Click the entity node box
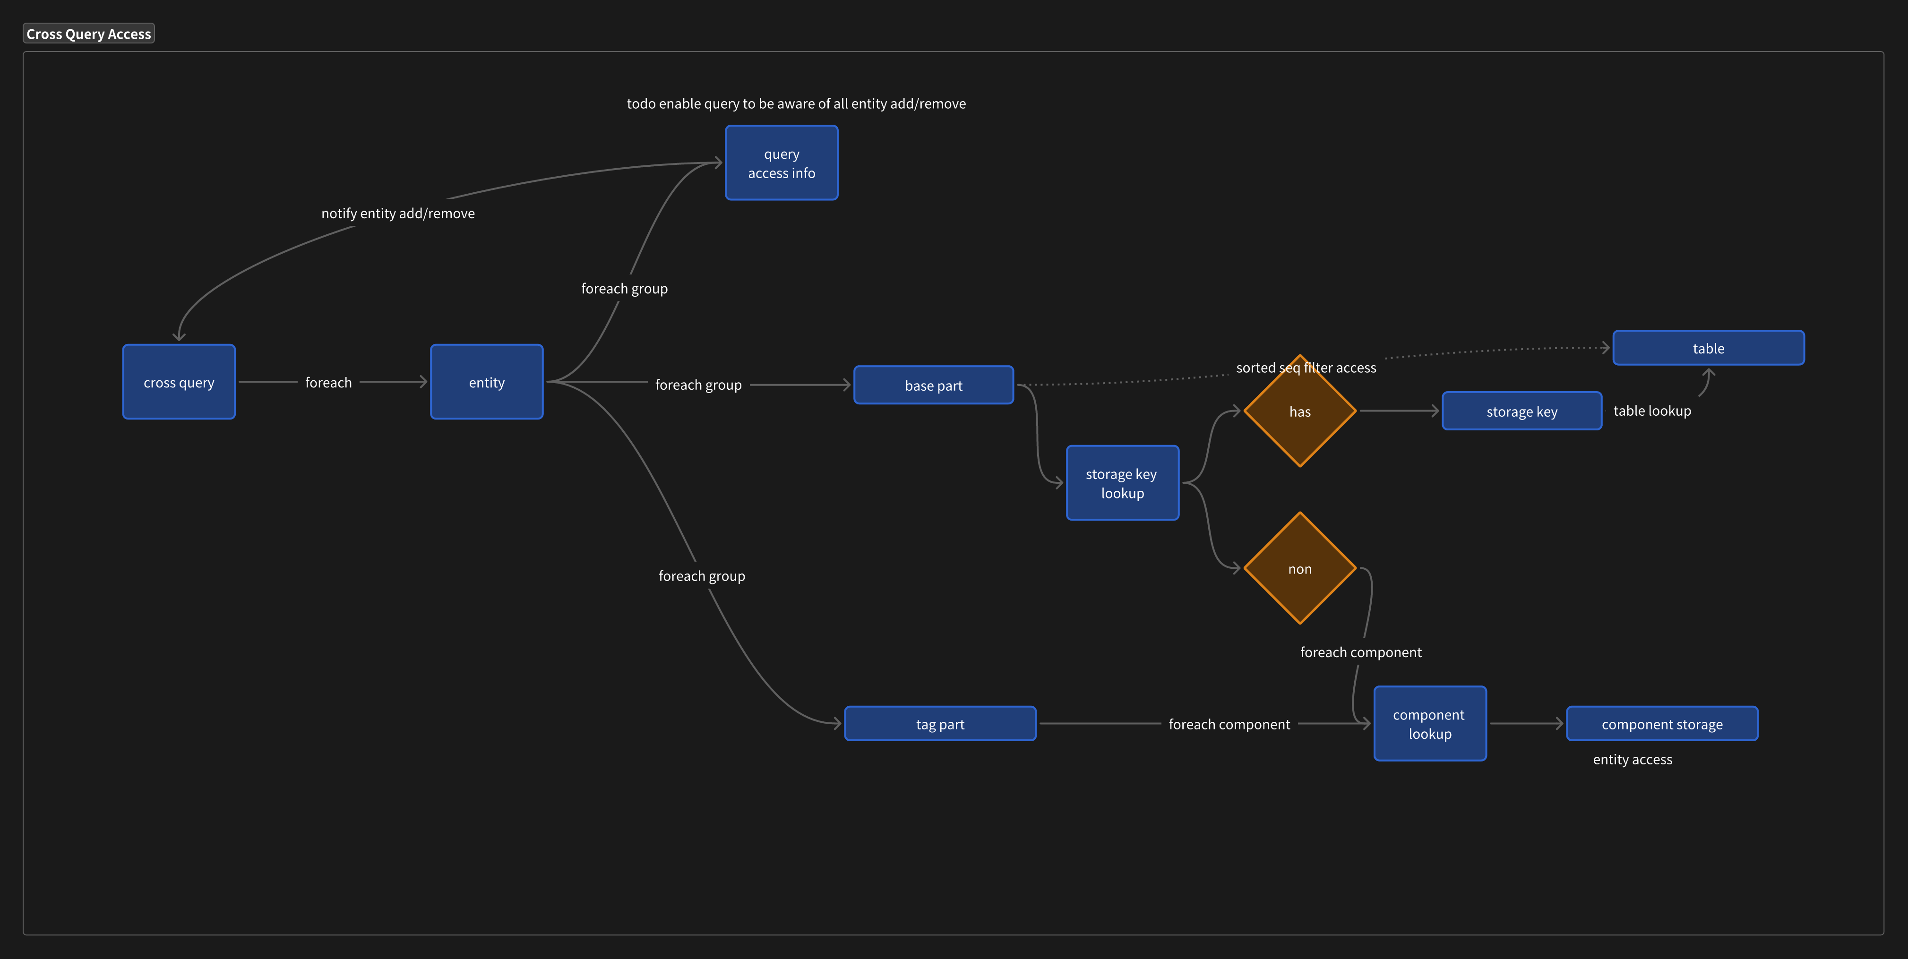This screenshot has height=959, width=1908. point(487,382)
